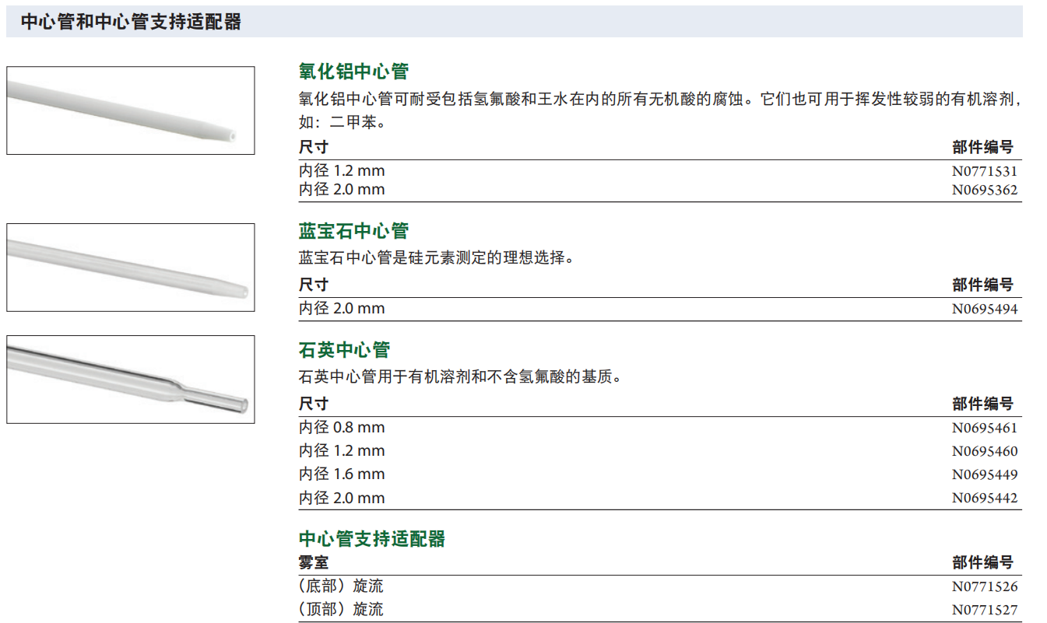Click the alumina description line starting 氧化铝中心管可耐受
The image size is (1047, 623).
(660, 100)
